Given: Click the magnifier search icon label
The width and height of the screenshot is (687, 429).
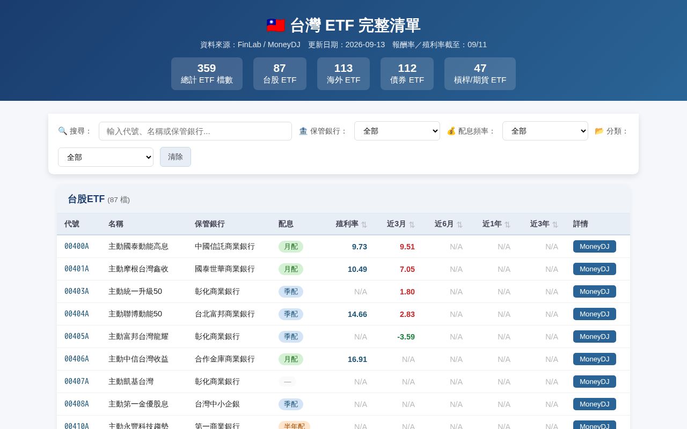Looking at the screenshot, I should [63, 131].
